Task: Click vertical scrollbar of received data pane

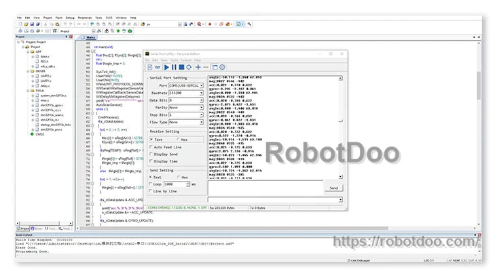Action: tap(340, 127)
